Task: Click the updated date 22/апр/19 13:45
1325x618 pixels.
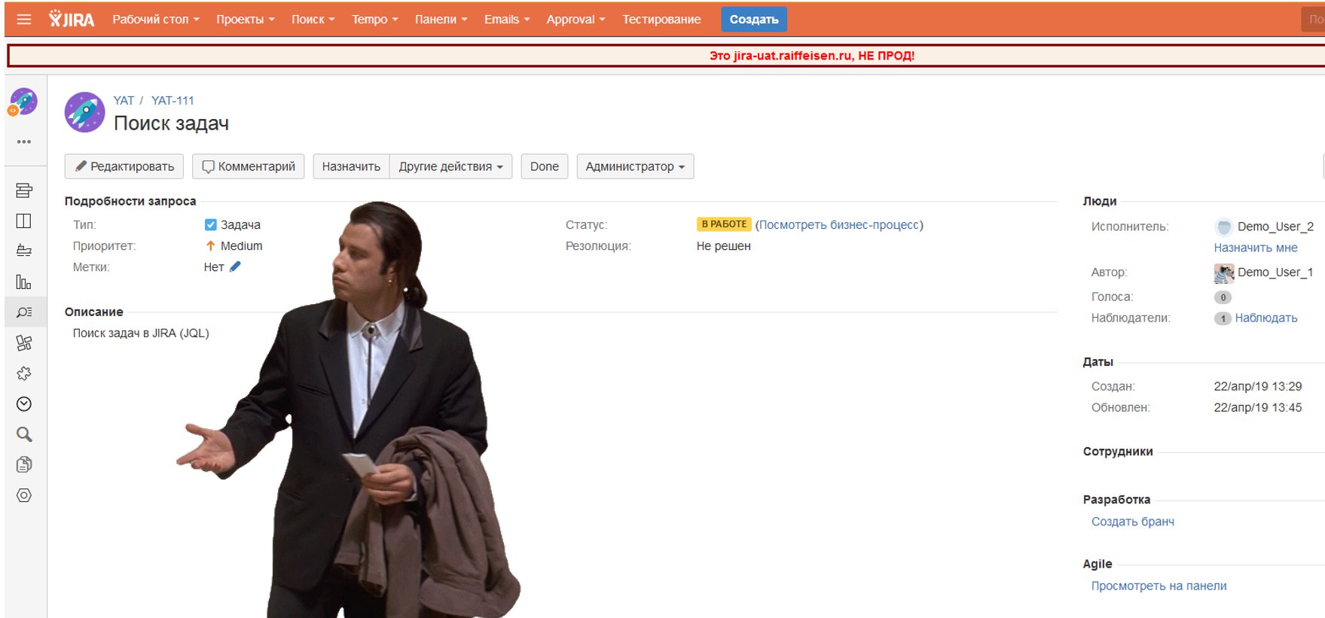Action: coord(1258,407)
